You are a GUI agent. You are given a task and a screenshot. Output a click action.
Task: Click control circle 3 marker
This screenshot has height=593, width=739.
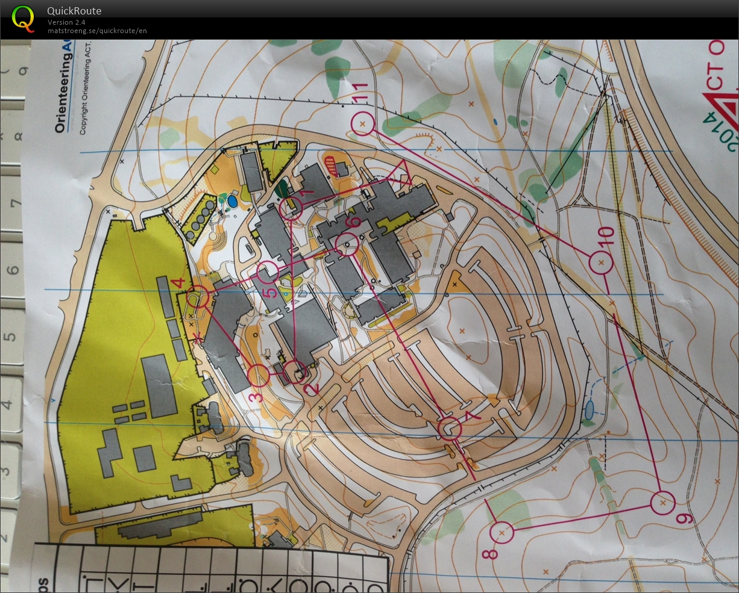pyautogui.click(x=258, y=374)
